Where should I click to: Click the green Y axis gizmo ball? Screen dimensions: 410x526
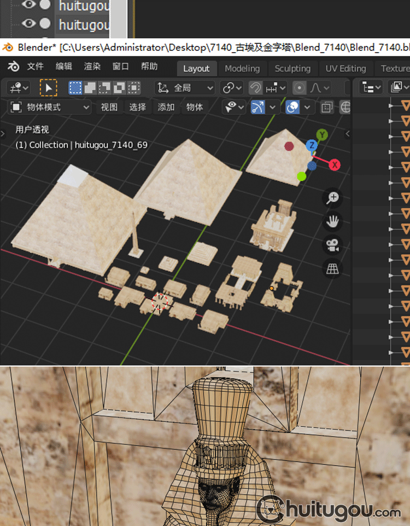pyautogui.click(x=323, y=135)
